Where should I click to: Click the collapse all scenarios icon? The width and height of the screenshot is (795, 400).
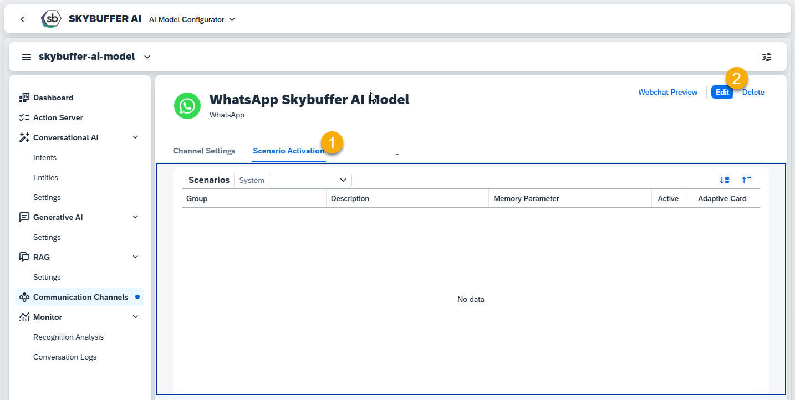point(746,180)
